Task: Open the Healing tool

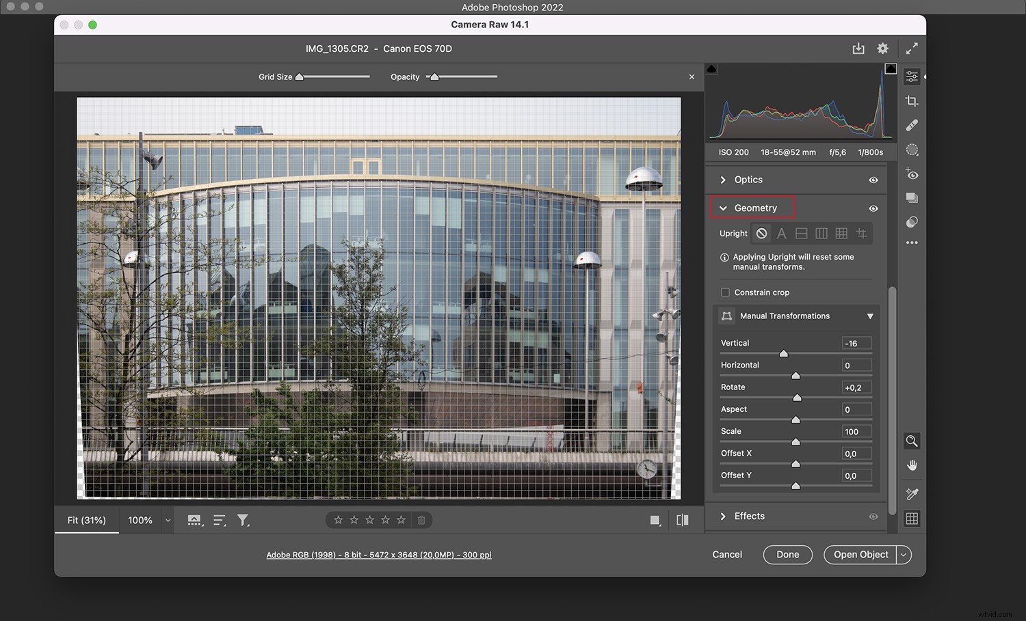Action: (x=911, y=125)
